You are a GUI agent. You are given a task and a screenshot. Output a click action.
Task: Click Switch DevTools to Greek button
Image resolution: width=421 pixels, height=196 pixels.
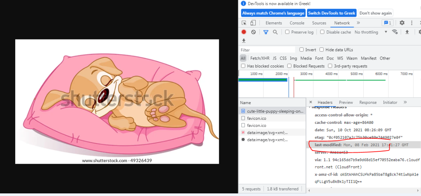(332, 13)
